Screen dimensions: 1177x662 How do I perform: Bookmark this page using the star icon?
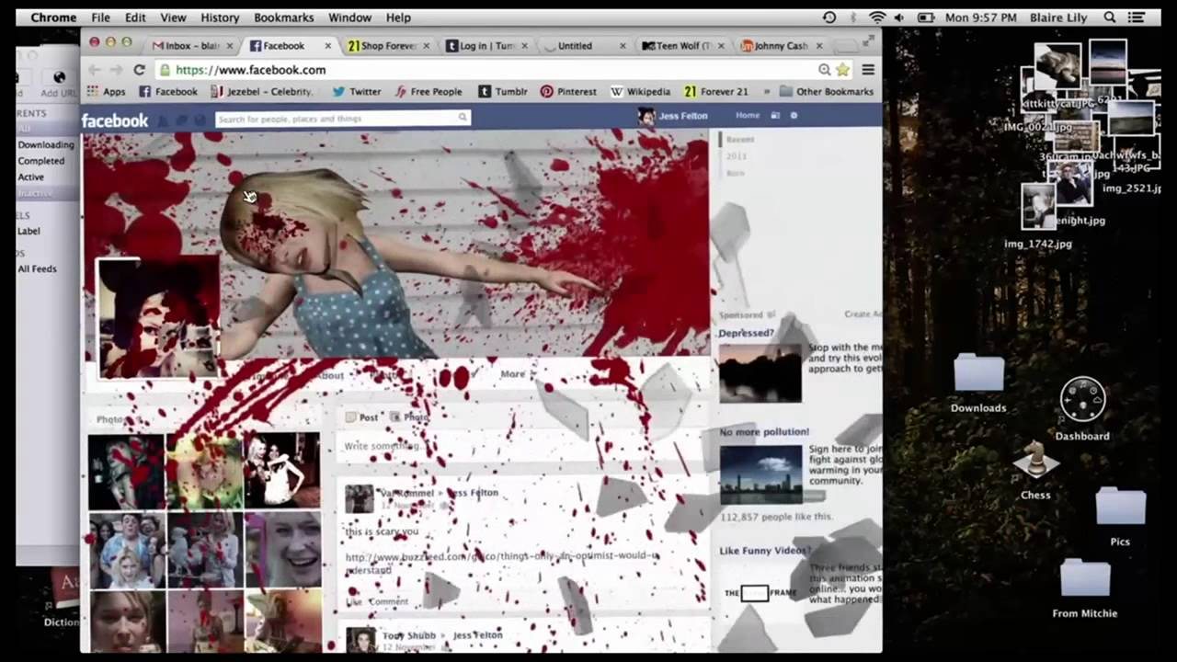842,70
